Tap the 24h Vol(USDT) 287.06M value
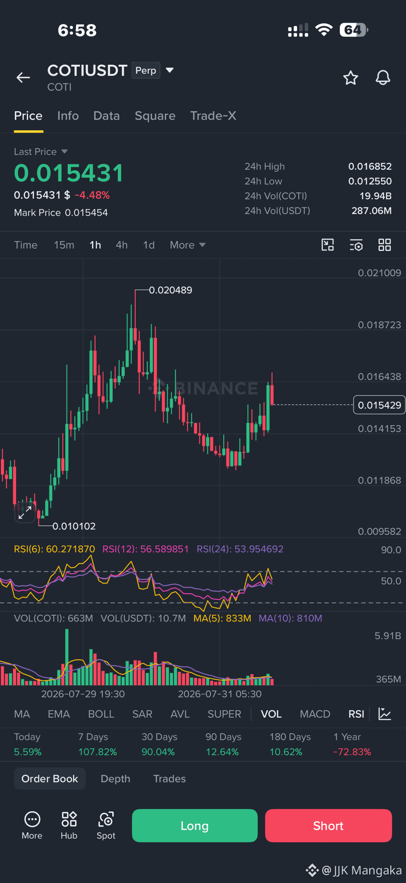Viewport: 406px width, 883px height. (371, 210)
